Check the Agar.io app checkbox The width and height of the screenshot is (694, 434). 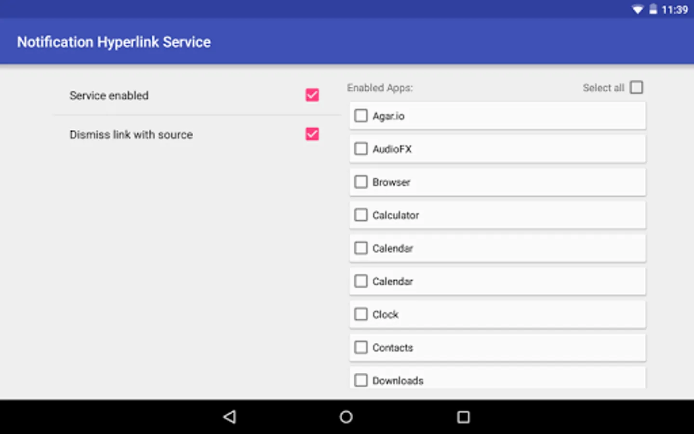pos(360,115)
